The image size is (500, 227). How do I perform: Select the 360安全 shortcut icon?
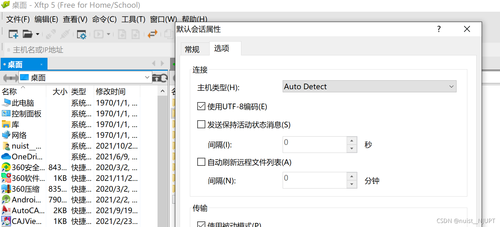click(x=6, y=167)
